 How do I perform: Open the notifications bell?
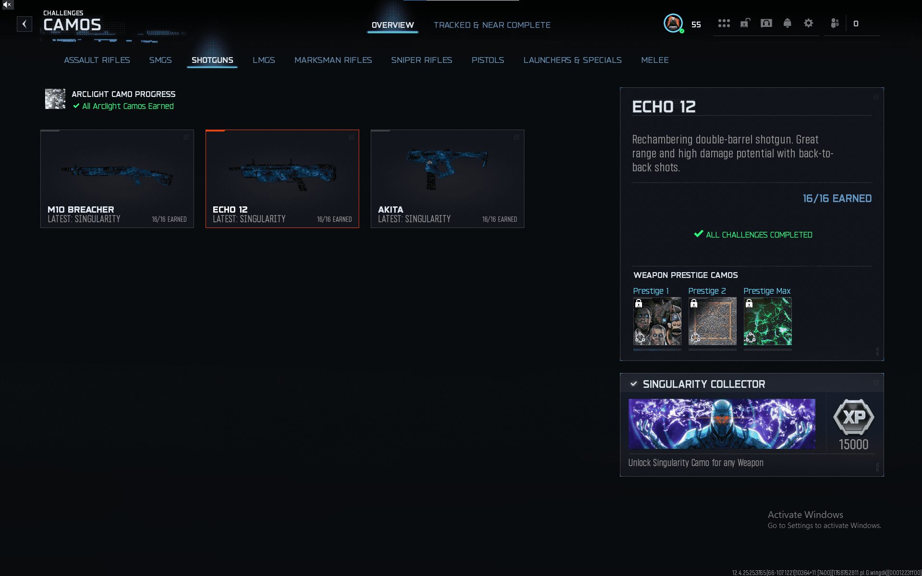(x=787, y=23)
